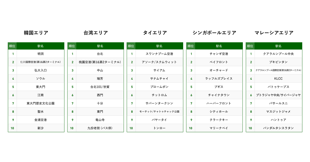The height and width of the screenshot is (162, 310).
Task: Select the バトゥケーブス station row
Action: tap(278, 87)
